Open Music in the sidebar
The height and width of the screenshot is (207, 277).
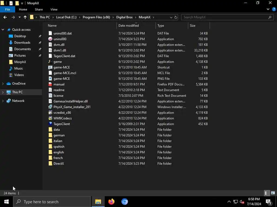point(19,68)
